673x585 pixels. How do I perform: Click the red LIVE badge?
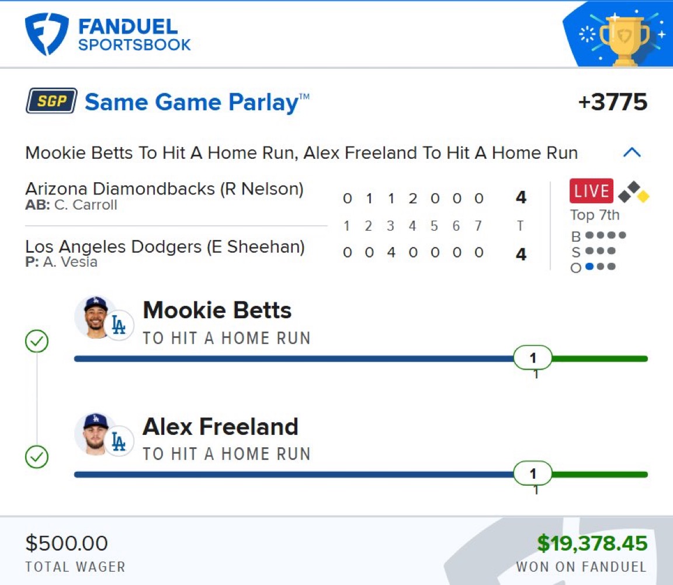pyautogui.click(x=591, y=191)
